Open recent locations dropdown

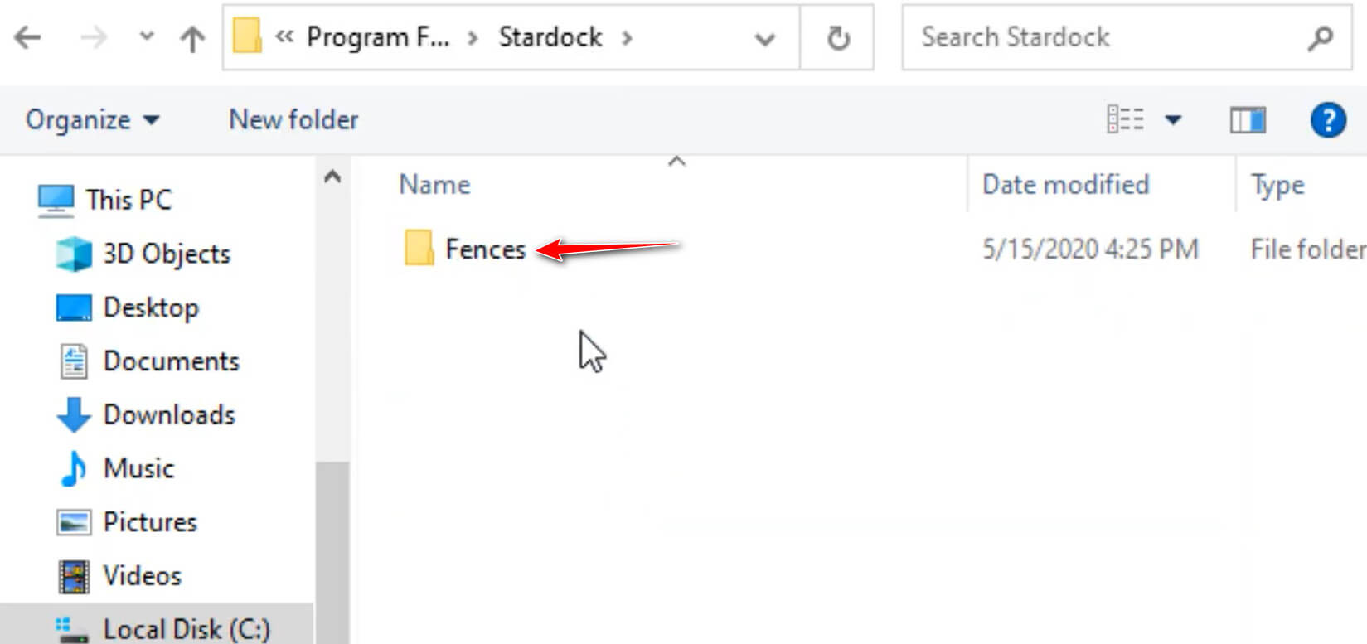tap(147, 37)
